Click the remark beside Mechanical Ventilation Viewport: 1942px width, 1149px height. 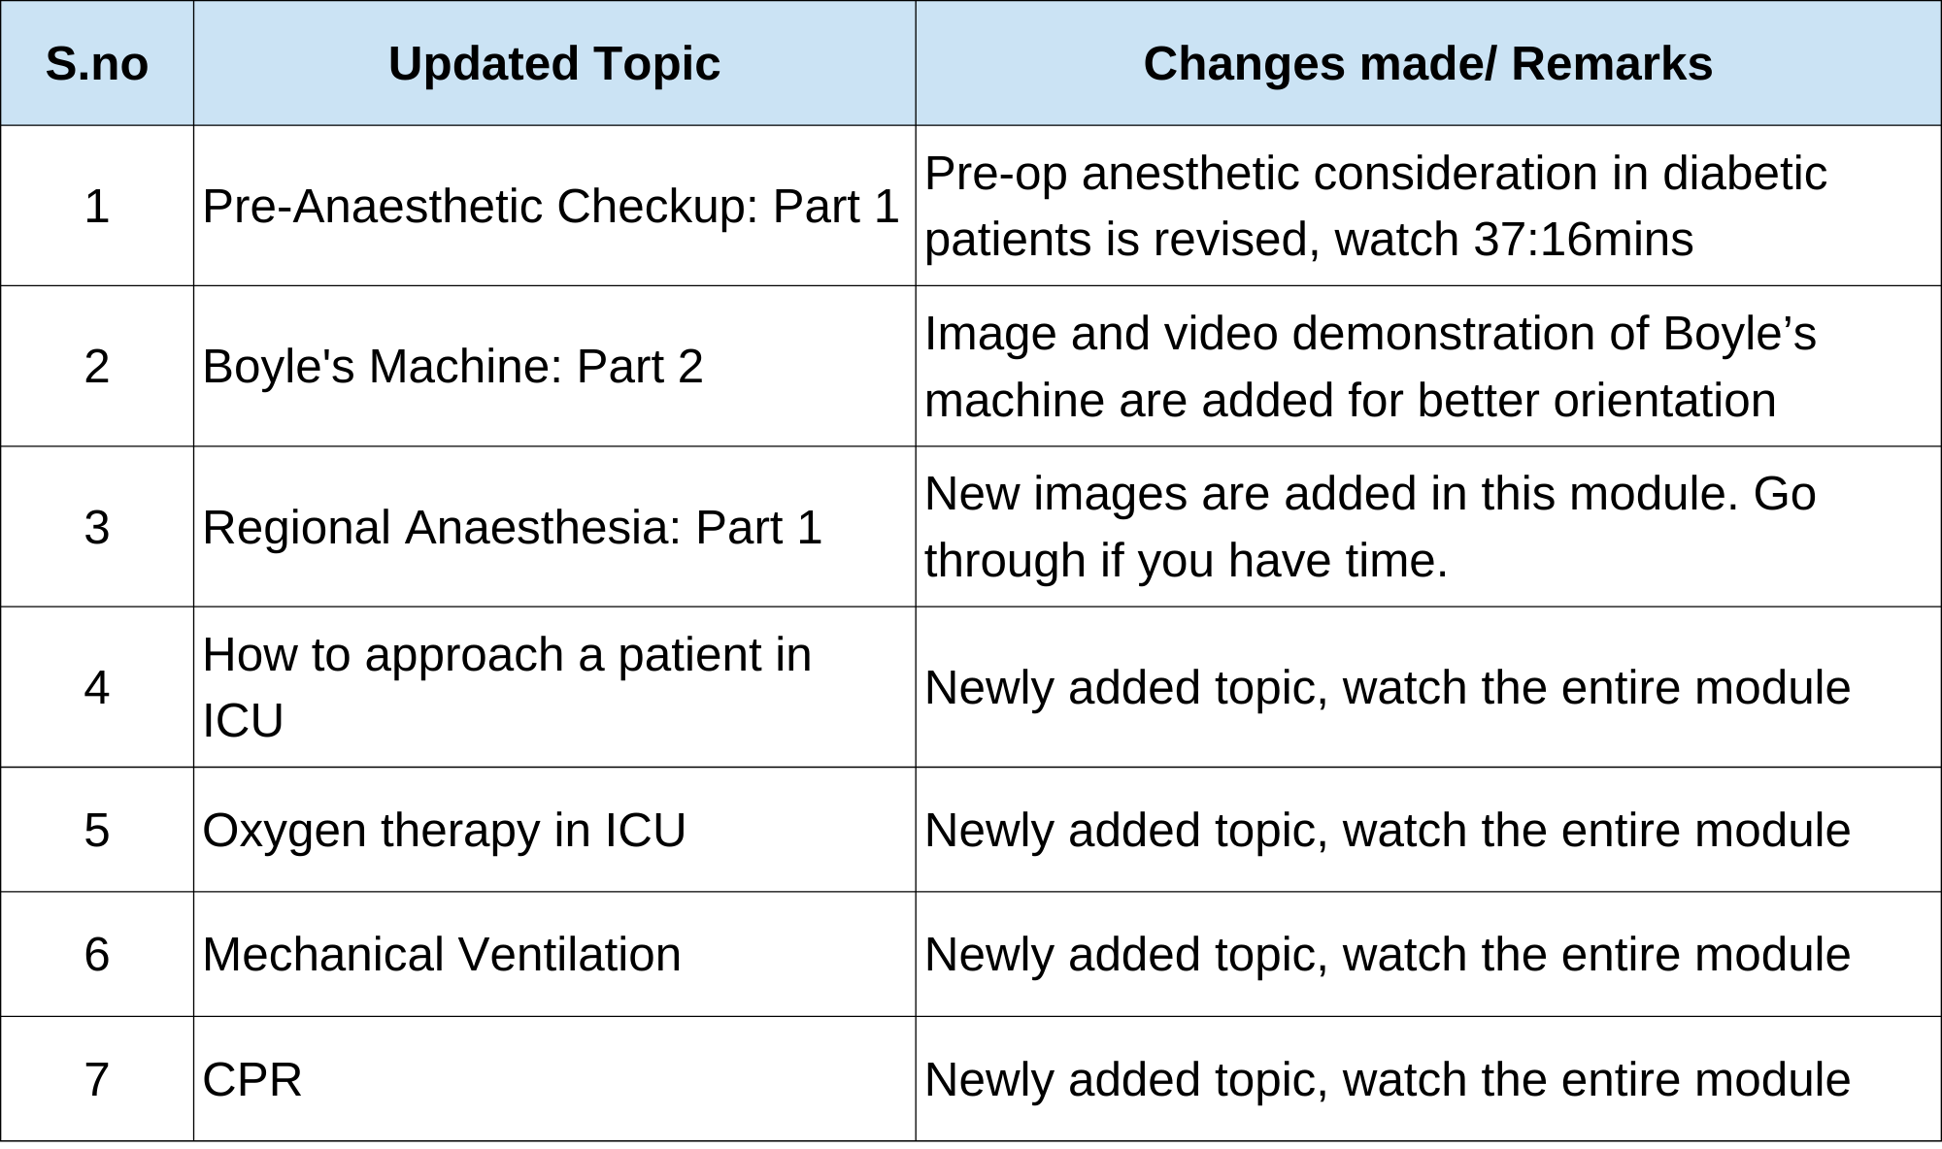[x=1387, y=955]
